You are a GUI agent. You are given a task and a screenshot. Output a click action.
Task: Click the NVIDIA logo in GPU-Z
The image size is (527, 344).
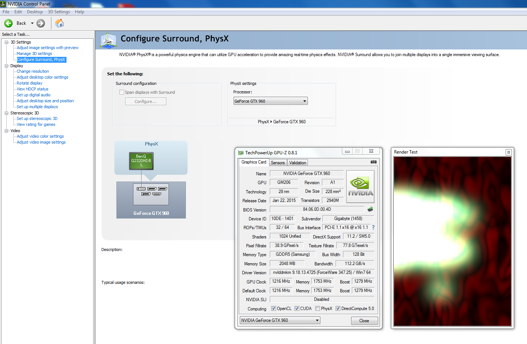360,186
